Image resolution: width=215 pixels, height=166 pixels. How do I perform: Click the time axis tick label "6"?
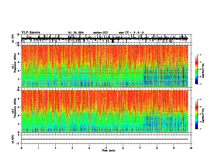[123, 148]
